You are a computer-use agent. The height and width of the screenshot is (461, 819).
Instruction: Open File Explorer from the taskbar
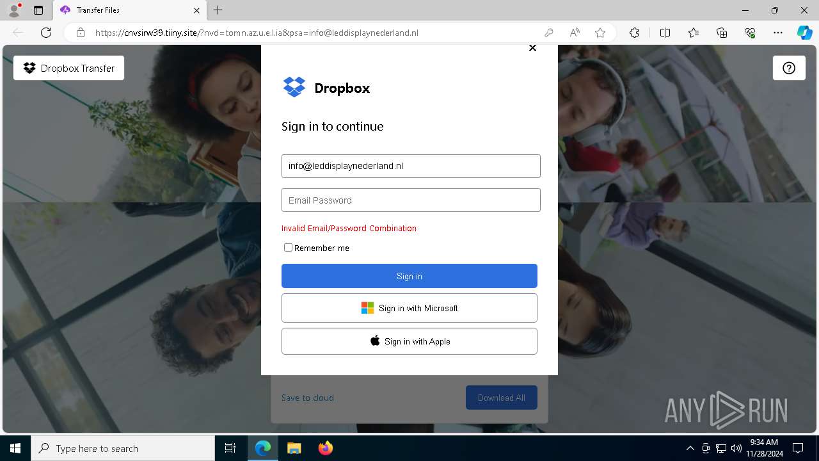click(x=294, y=448)
